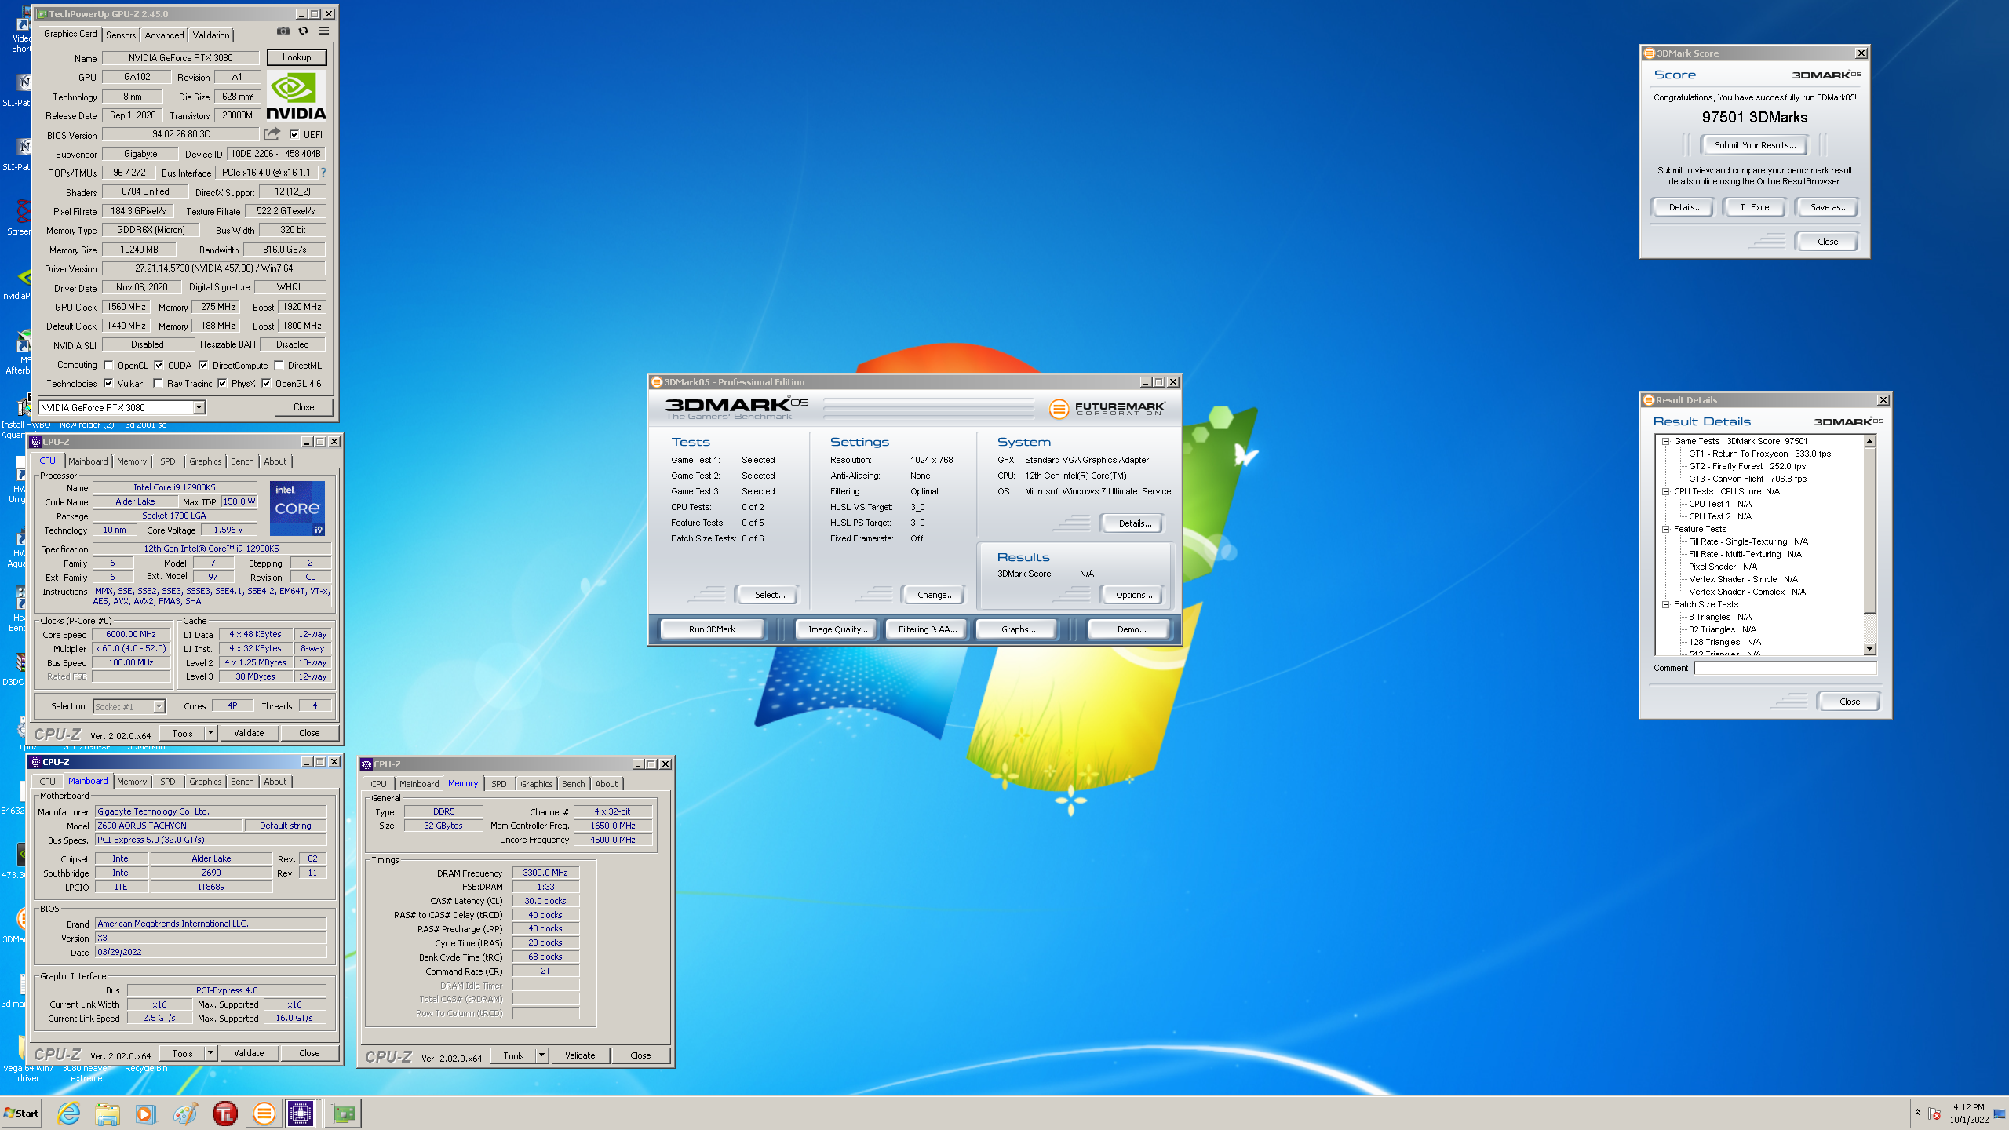Click network tray icon
This screenshot has height=1130, width=2009.
[1999, 1114]
